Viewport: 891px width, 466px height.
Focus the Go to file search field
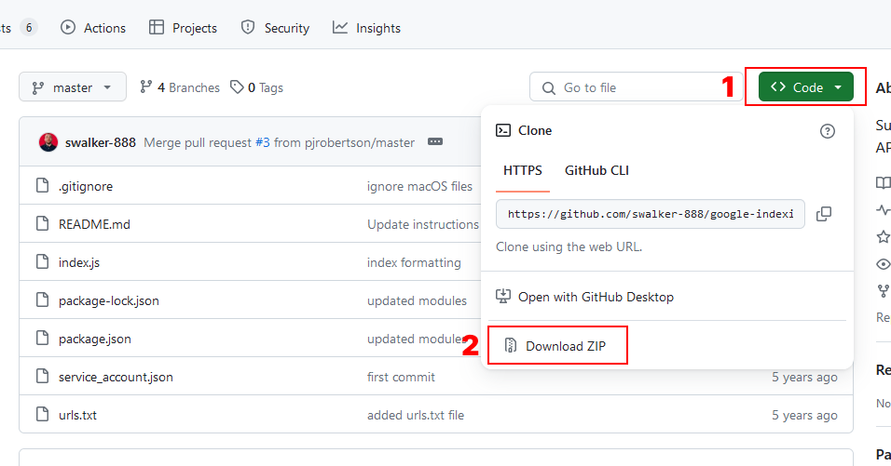[x=636, y=87]
